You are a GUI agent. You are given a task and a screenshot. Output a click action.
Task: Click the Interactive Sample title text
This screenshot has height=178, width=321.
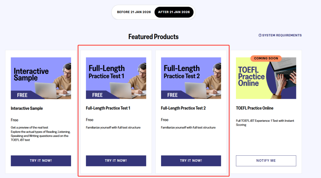(x=27, y=108)
